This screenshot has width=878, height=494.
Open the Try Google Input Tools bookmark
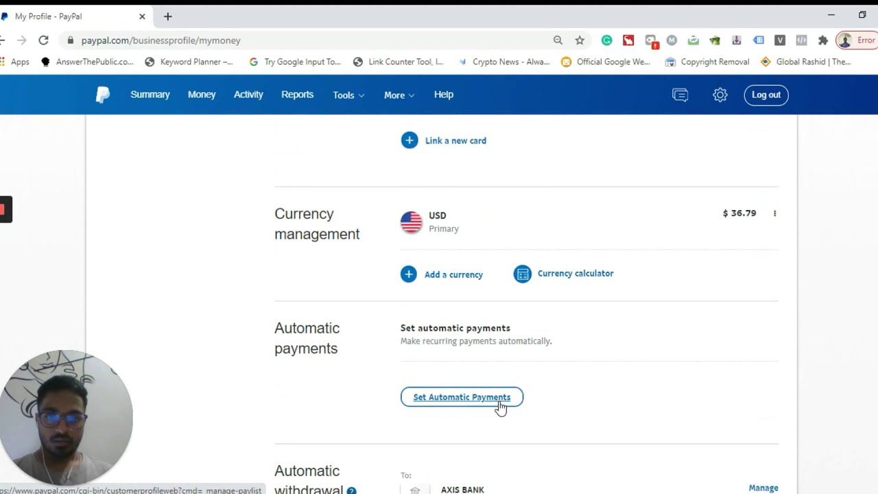pos(295,62)
